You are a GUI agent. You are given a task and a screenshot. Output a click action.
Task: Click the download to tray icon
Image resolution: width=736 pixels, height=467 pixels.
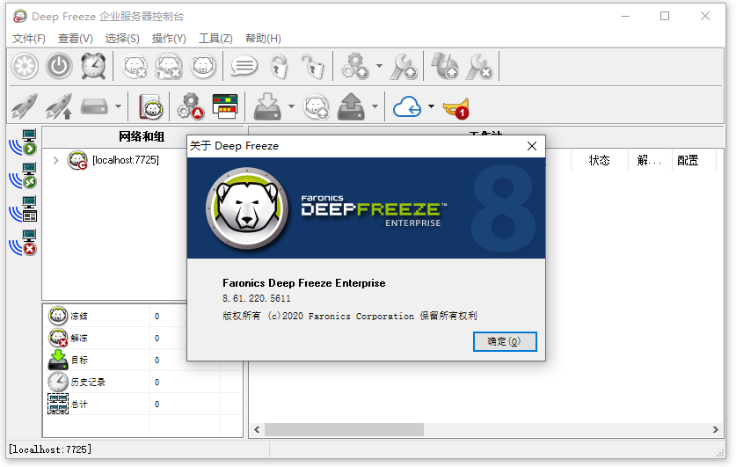point(267,106)
